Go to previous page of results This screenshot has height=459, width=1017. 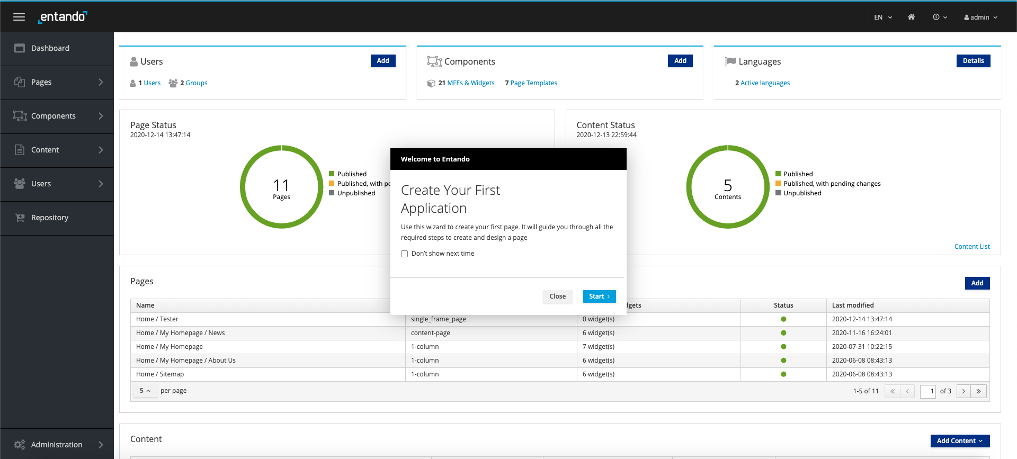(907, 392)
